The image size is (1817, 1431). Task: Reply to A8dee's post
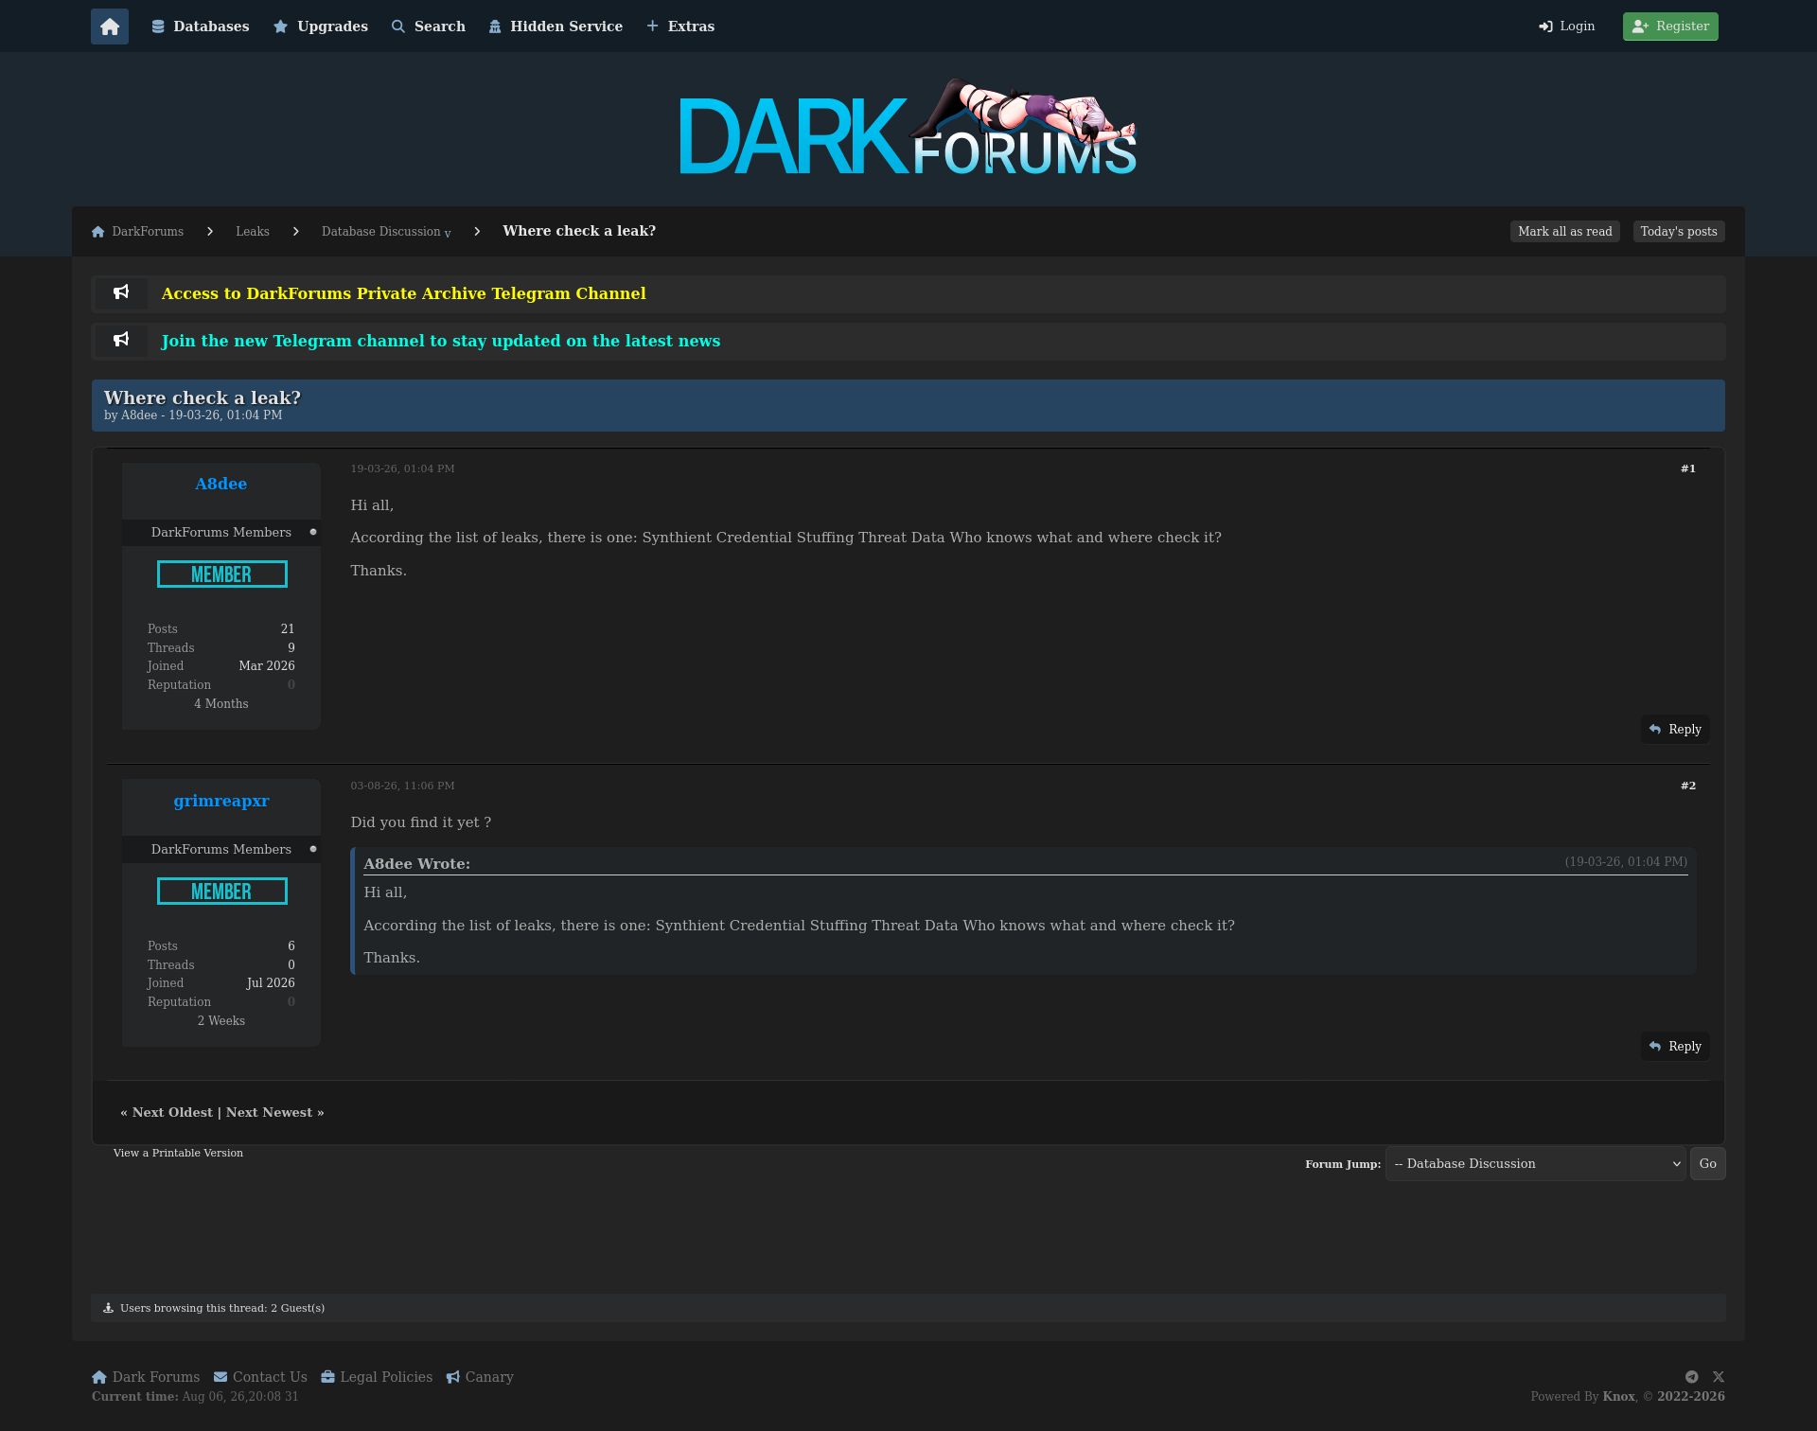coord(1675,730)
